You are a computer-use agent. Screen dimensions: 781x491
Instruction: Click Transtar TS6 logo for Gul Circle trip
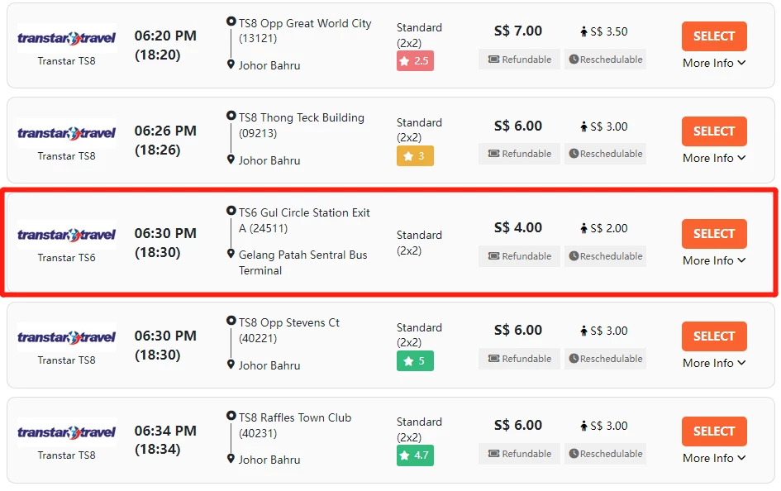[66, 235]
